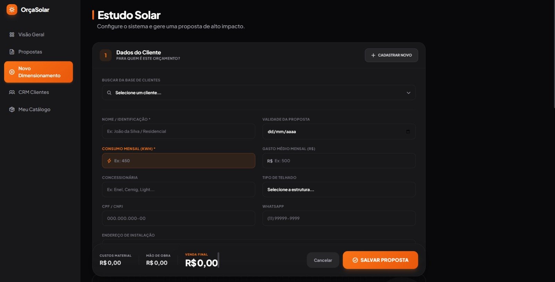
Task: Open the Visão Geral page
Action: 31,34
